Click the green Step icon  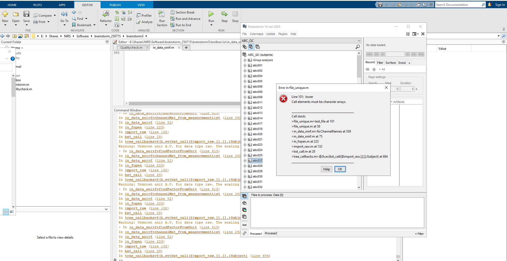pyautogui.click(x=224, y=14)
